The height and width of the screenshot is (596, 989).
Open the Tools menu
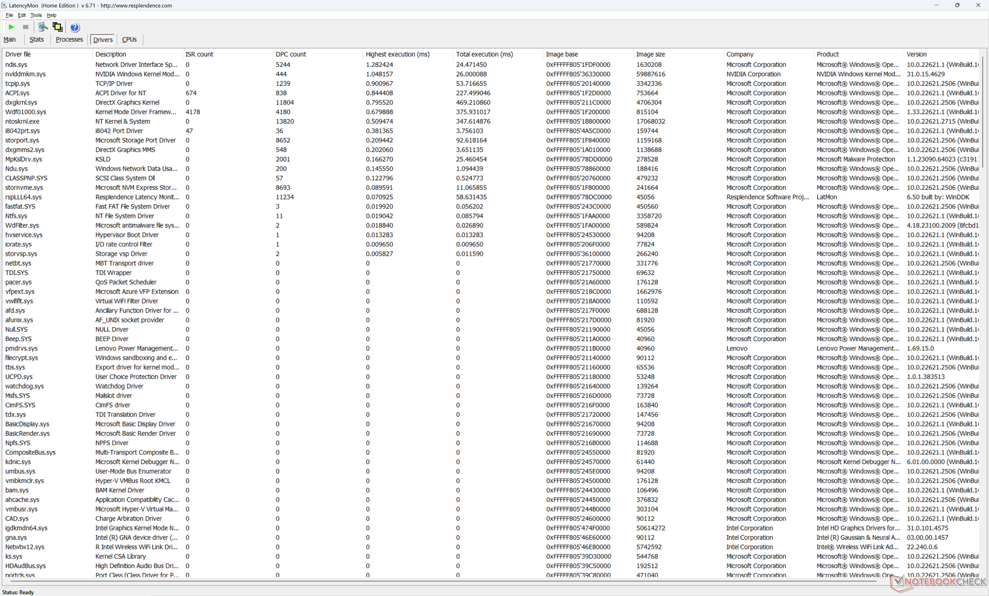click(x=36, y=15)
